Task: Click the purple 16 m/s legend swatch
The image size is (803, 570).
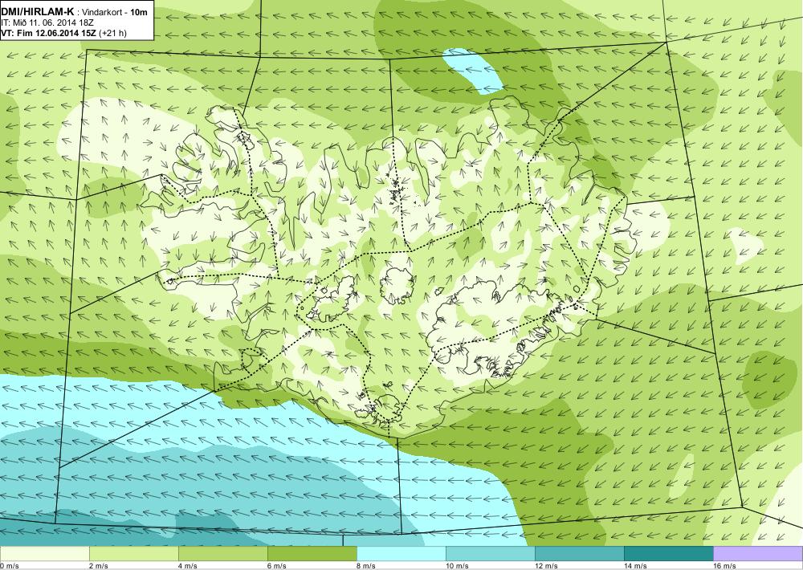Action: [758, 554]
